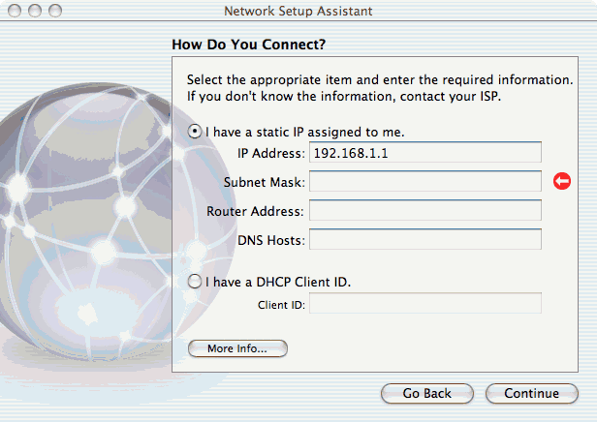Minimize the assistant with the middle title button
Image resolution: width=597 pixels, height=422 pixels.
click(x=35, y=11)
